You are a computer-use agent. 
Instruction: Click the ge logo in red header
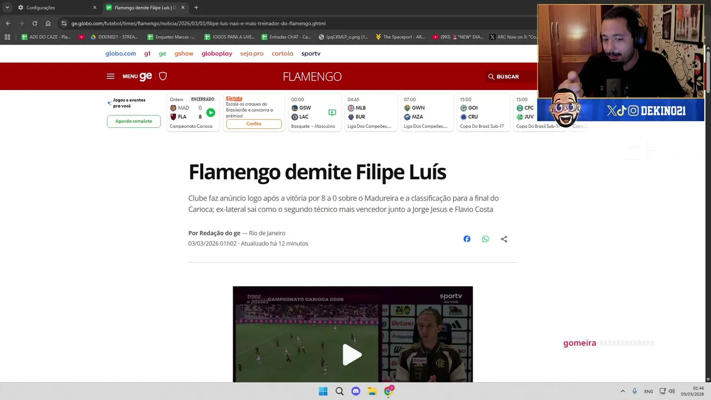(146, 76)
